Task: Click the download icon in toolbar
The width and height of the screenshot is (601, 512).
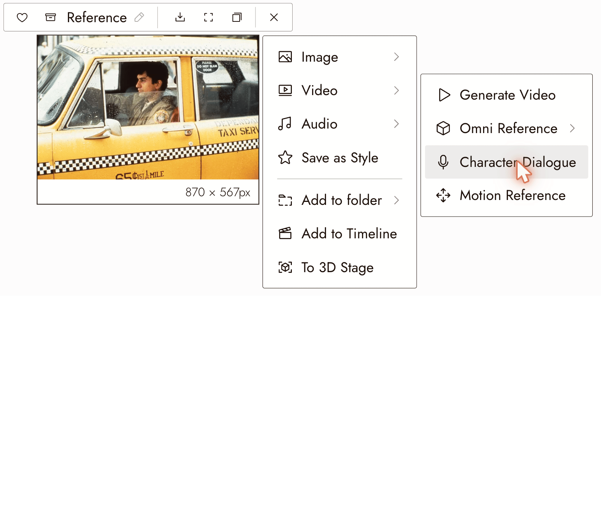Action: pos(180,17)
